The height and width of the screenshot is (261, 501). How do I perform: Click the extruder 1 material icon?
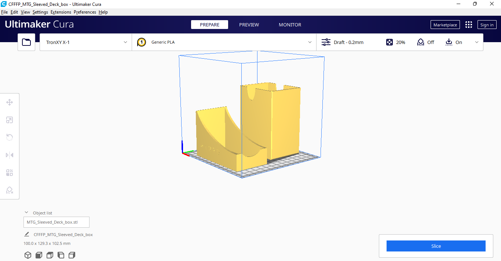(142, 42)
